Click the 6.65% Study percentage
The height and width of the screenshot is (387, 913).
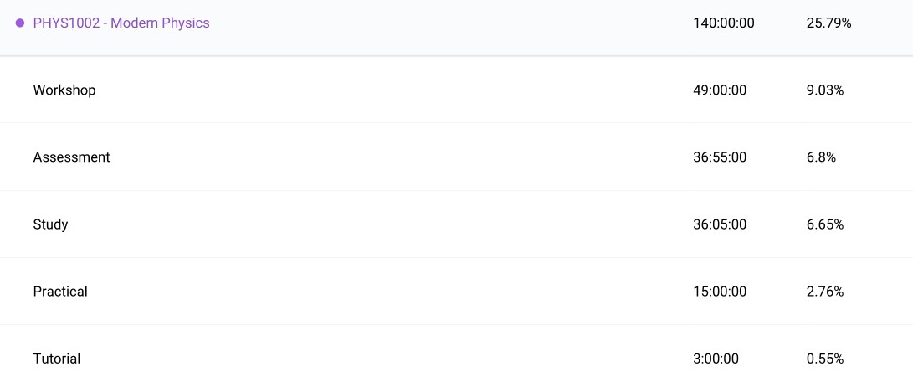pos(824,224)
